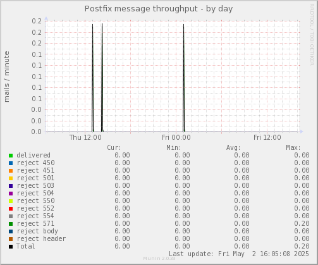This screenshot has height=265, width=318.
Task: Click the 'Fri 12:00' x-axis label
Action: 267,137
